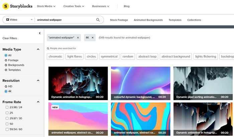Click into the animated wallpaper search field
234x137 pixels.
pos(65,20)
